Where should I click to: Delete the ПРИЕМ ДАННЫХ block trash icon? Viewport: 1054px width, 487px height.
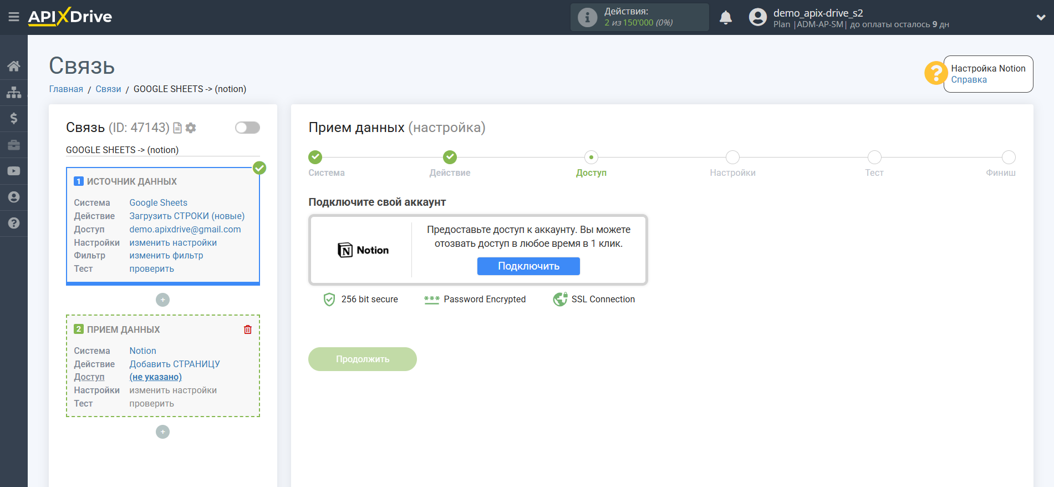(x=248, y=329)
